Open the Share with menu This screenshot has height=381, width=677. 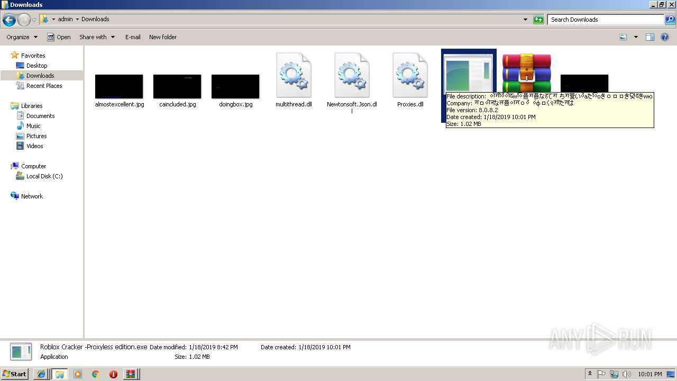tap(97, 37)
